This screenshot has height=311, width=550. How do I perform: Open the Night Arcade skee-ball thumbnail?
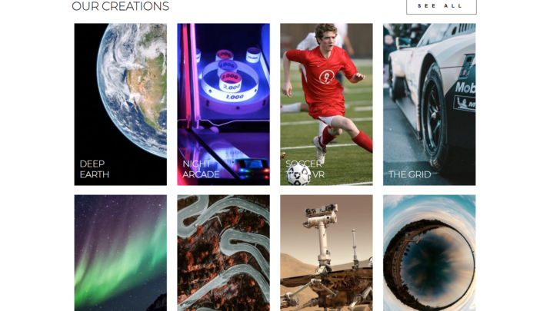[x=223, y=104]
